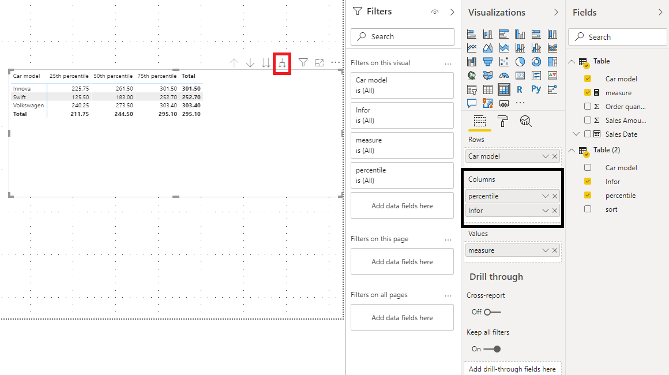Collapse the Table field group
Screen dimensions: 669x375
click(x=572, y=61)
